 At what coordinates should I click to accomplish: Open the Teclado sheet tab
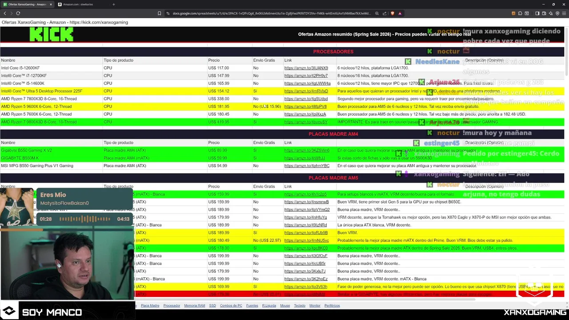coord(300,306)
